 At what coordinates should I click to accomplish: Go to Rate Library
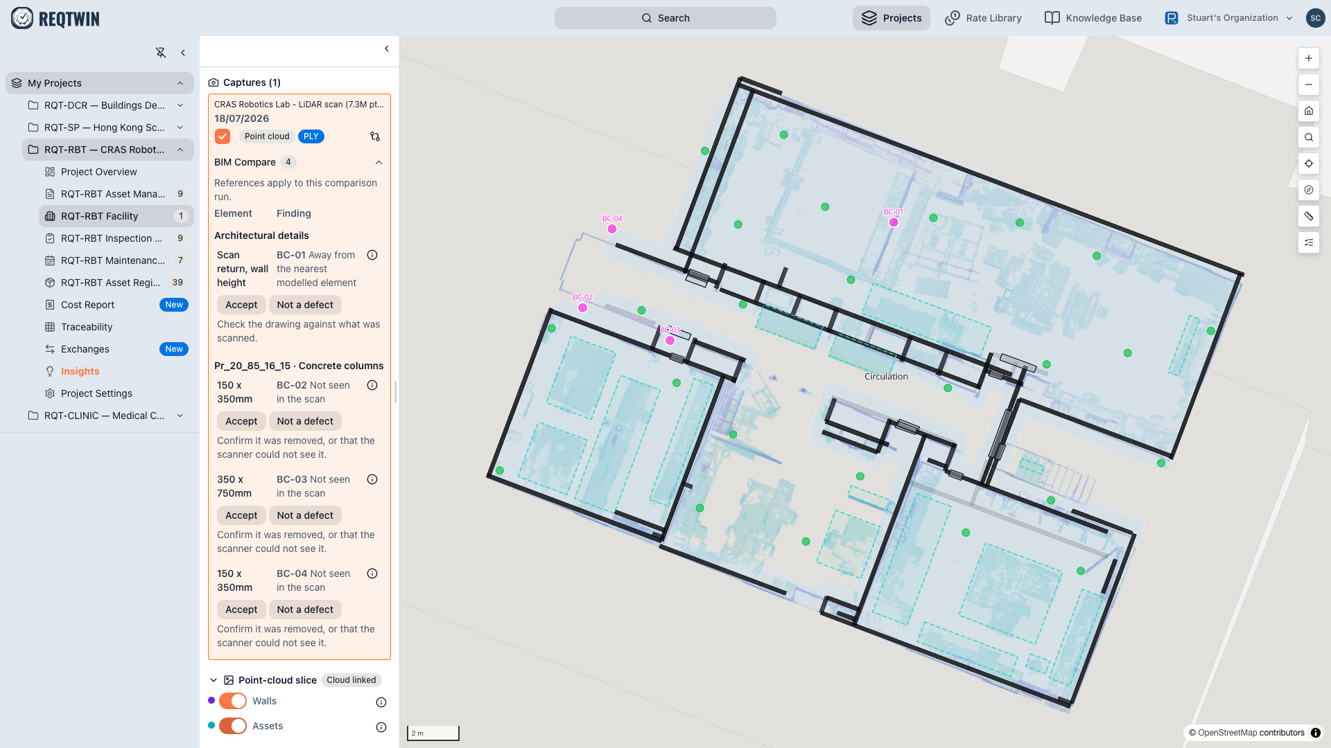983,18
